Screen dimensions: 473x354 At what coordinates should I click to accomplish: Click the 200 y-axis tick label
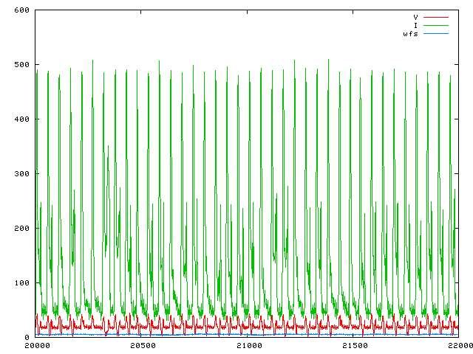point(21,229)
